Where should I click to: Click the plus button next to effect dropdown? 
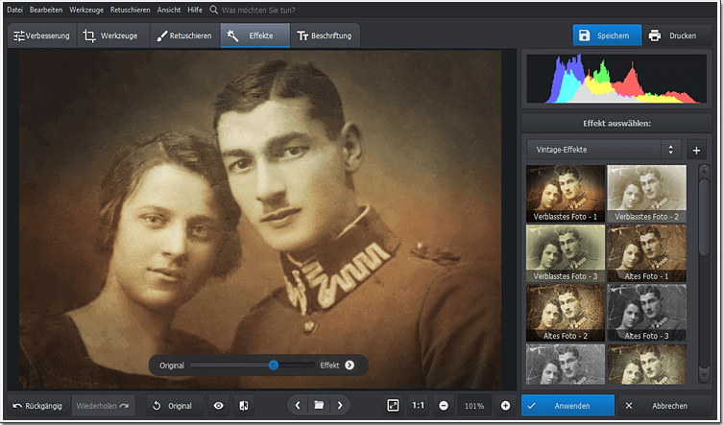[696, 150]
